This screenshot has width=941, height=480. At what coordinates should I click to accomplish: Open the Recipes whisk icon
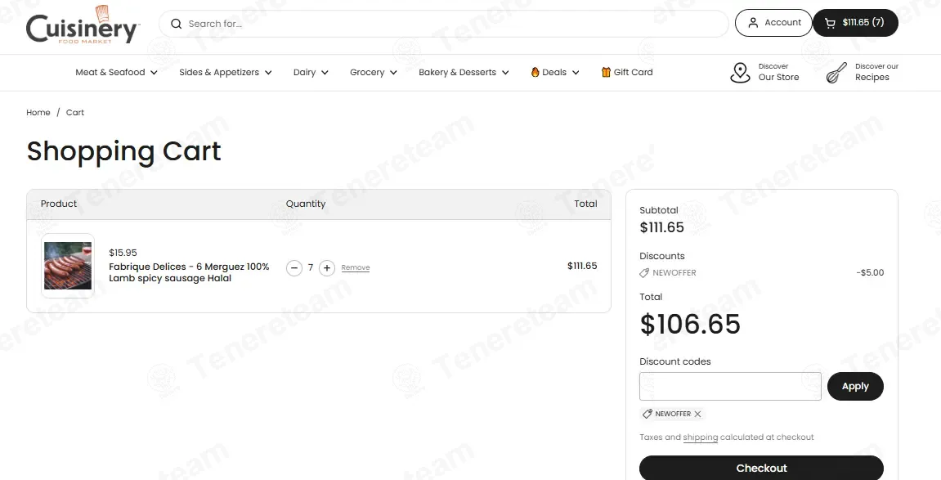point(836,73)
